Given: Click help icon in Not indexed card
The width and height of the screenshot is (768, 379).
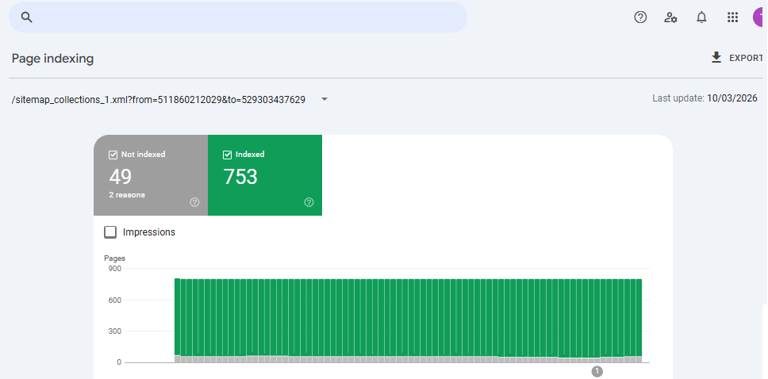Looking at the screenshot, I should click(x=194, y=202).
